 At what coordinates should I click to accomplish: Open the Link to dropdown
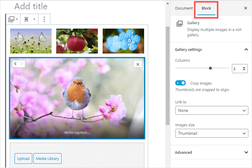[212, 110]
